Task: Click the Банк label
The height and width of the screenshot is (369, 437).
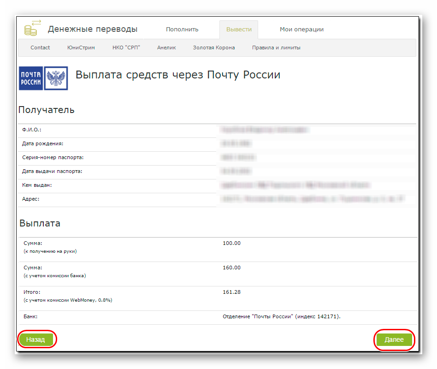Action: tap(30, 316)
